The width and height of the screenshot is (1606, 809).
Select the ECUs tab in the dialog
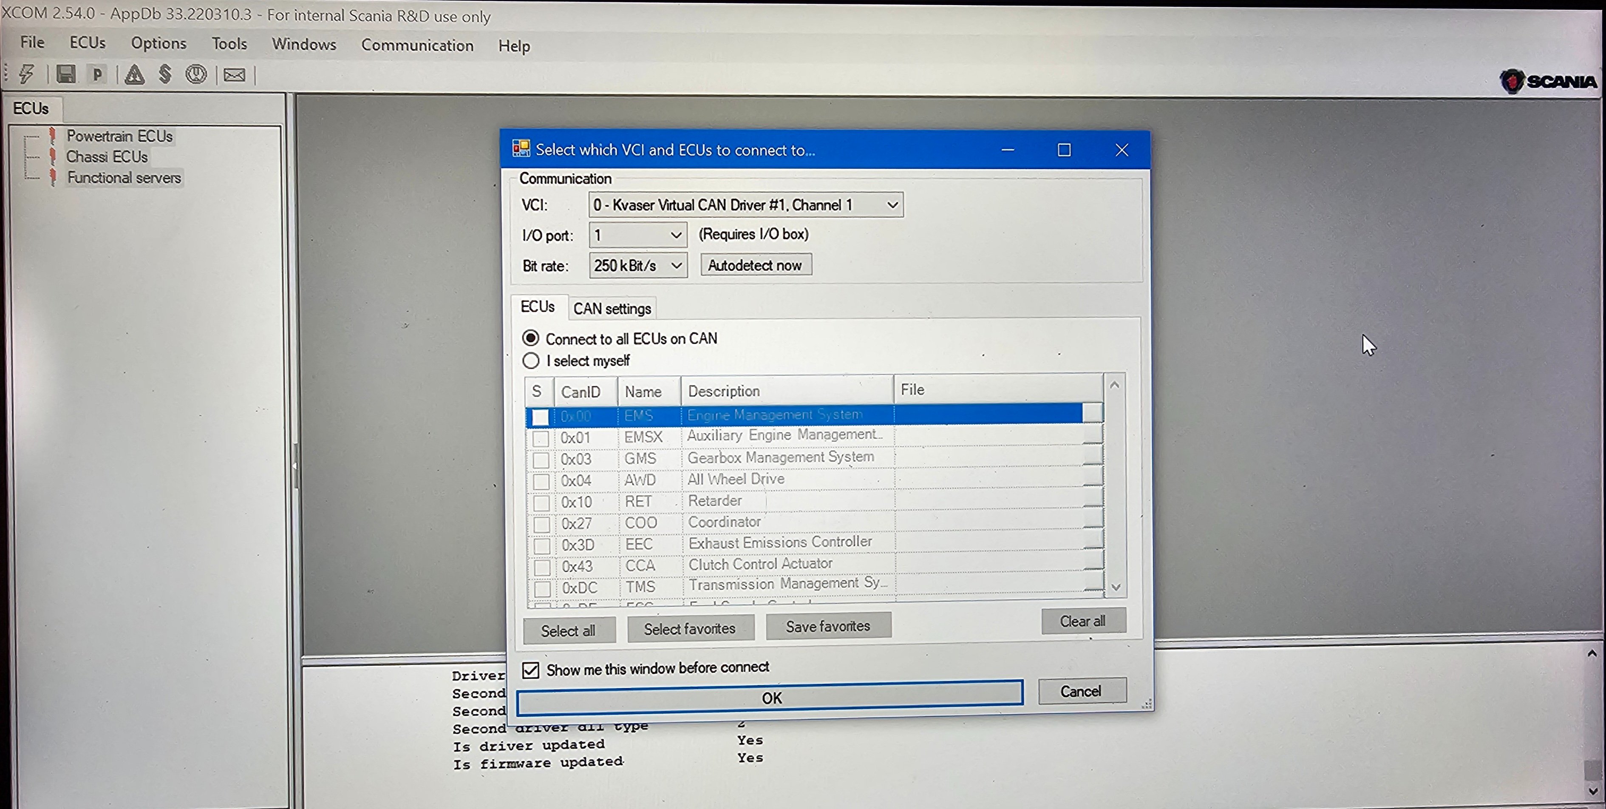[538, 306]
